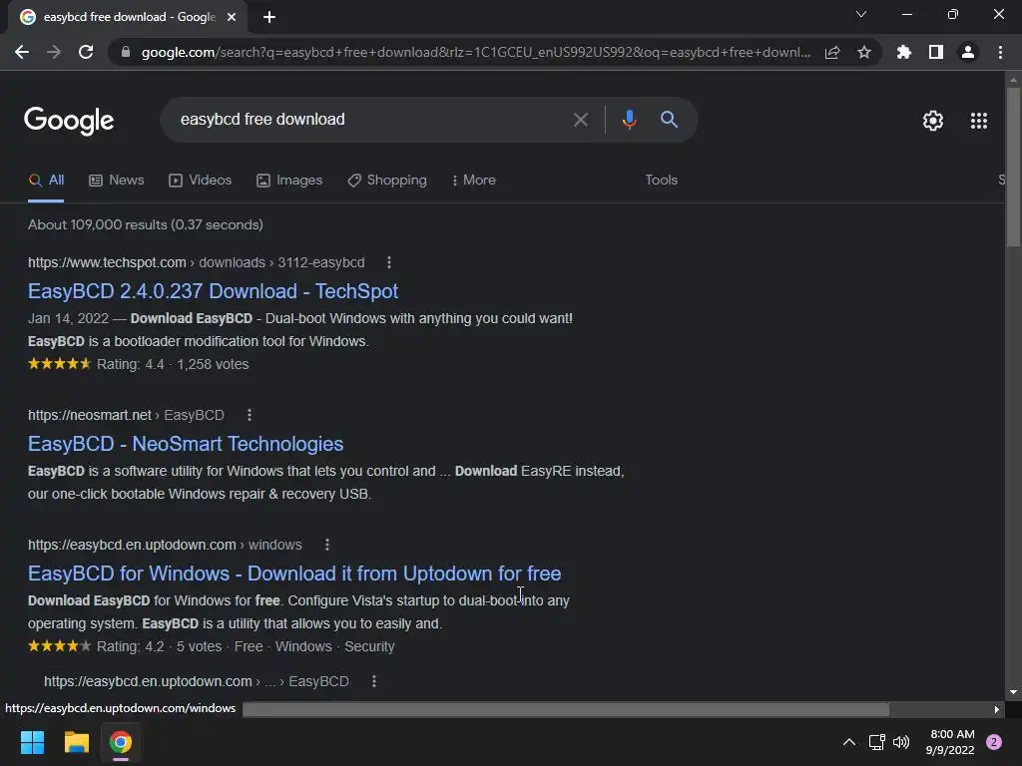Open the sub-result three-dot menu next to EasyBCD breadcrumb
This screenshot has height=766, width=1022.
pos(374,681)
